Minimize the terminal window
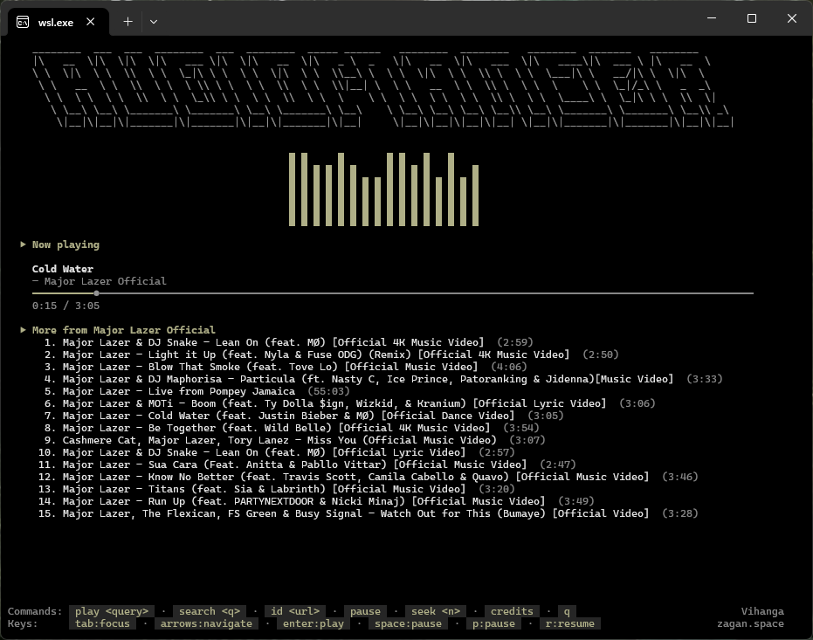Screen dimensions: 813x640 click(712, 18)
